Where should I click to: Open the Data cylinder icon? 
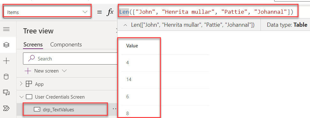click(6, 77)
